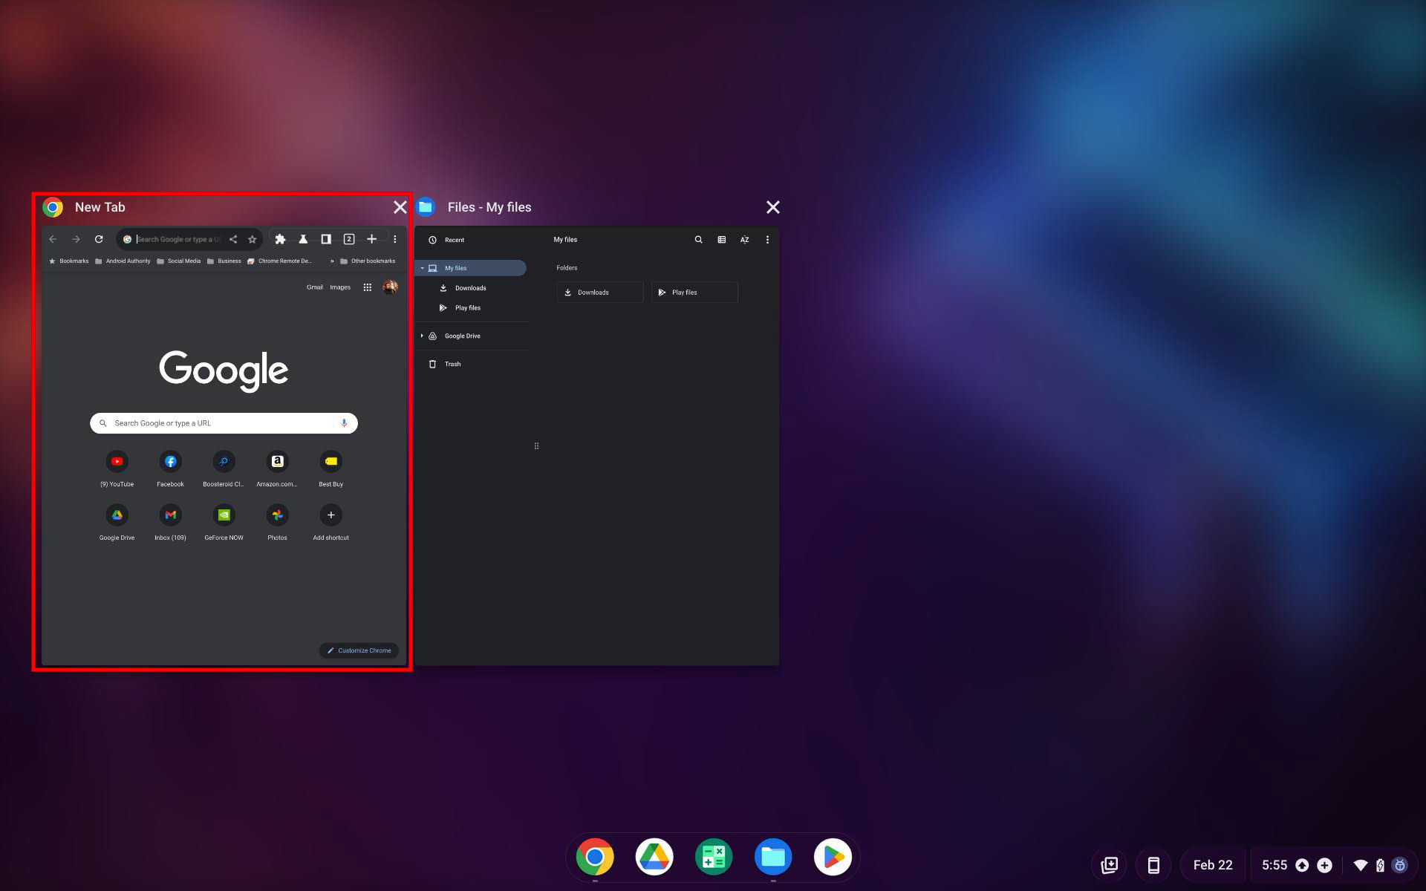1426x891 pixels.
Task: Collapse My files tree section
Action: pyautogui.click(x=422, y=268)
